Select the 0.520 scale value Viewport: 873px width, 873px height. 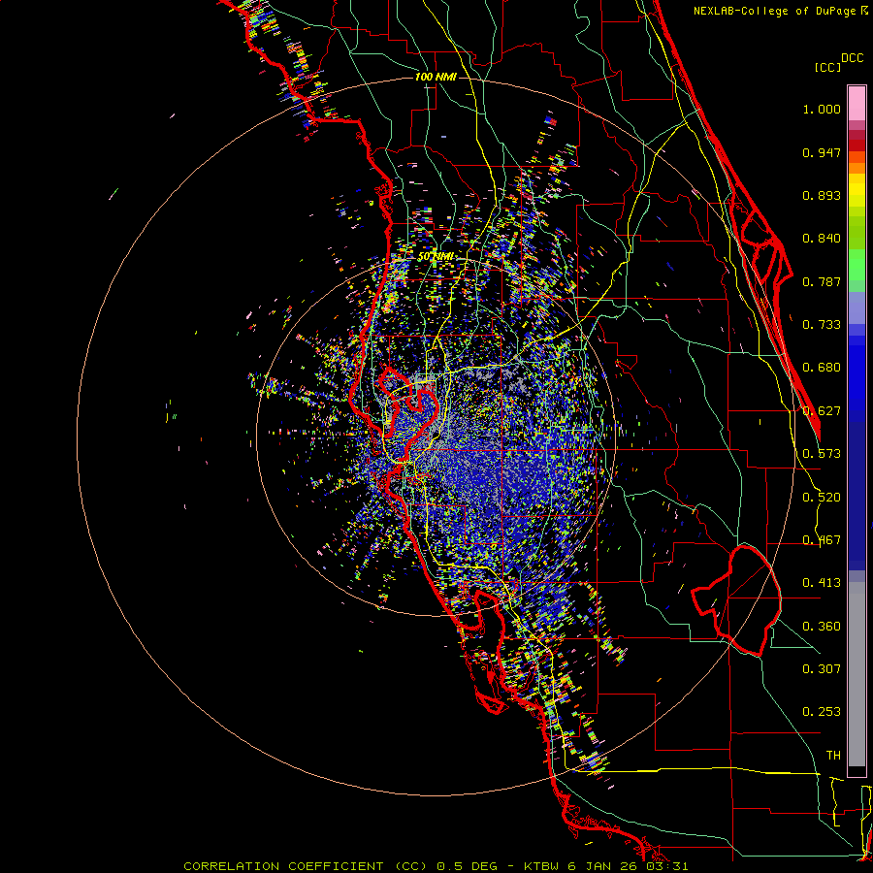[x=822, y=498]
